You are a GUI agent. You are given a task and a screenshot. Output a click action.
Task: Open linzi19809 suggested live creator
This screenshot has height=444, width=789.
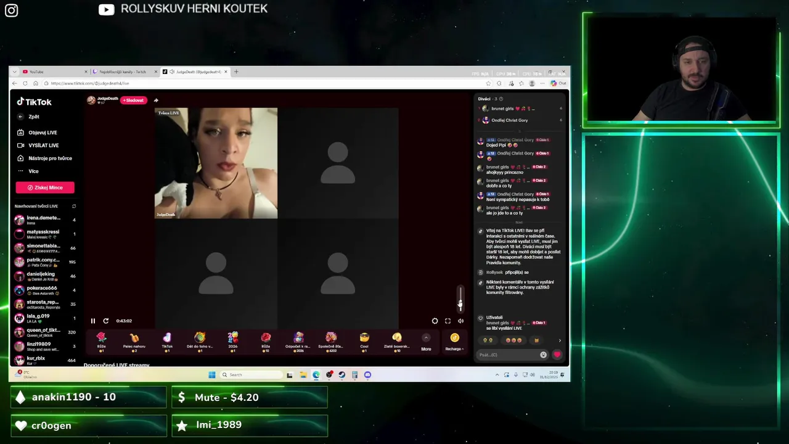pos(45,347)
